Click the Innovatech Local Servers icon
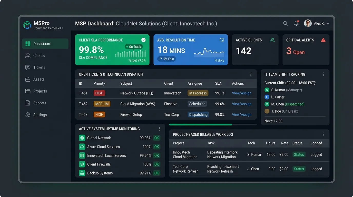Viewport: 353px width, 197px height. pyautogui.click(x=82, y=155)
